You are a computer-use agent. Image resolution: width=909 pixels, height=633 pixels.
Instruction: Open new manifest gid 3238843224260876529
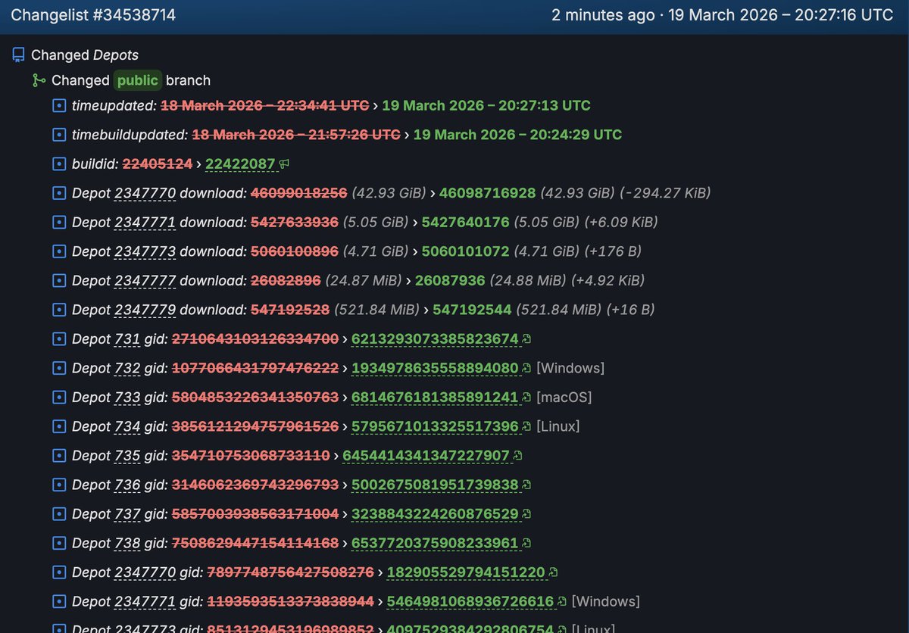point(435,513)
